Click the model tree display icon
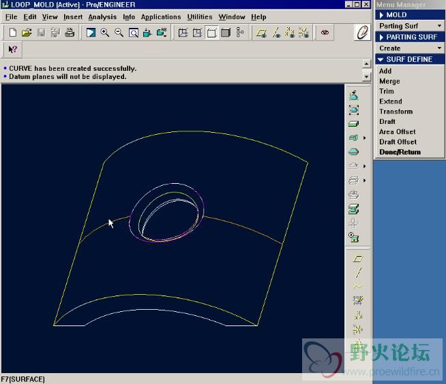The height and width of the screenshot is (384, 446). click(x=240, y=33)
